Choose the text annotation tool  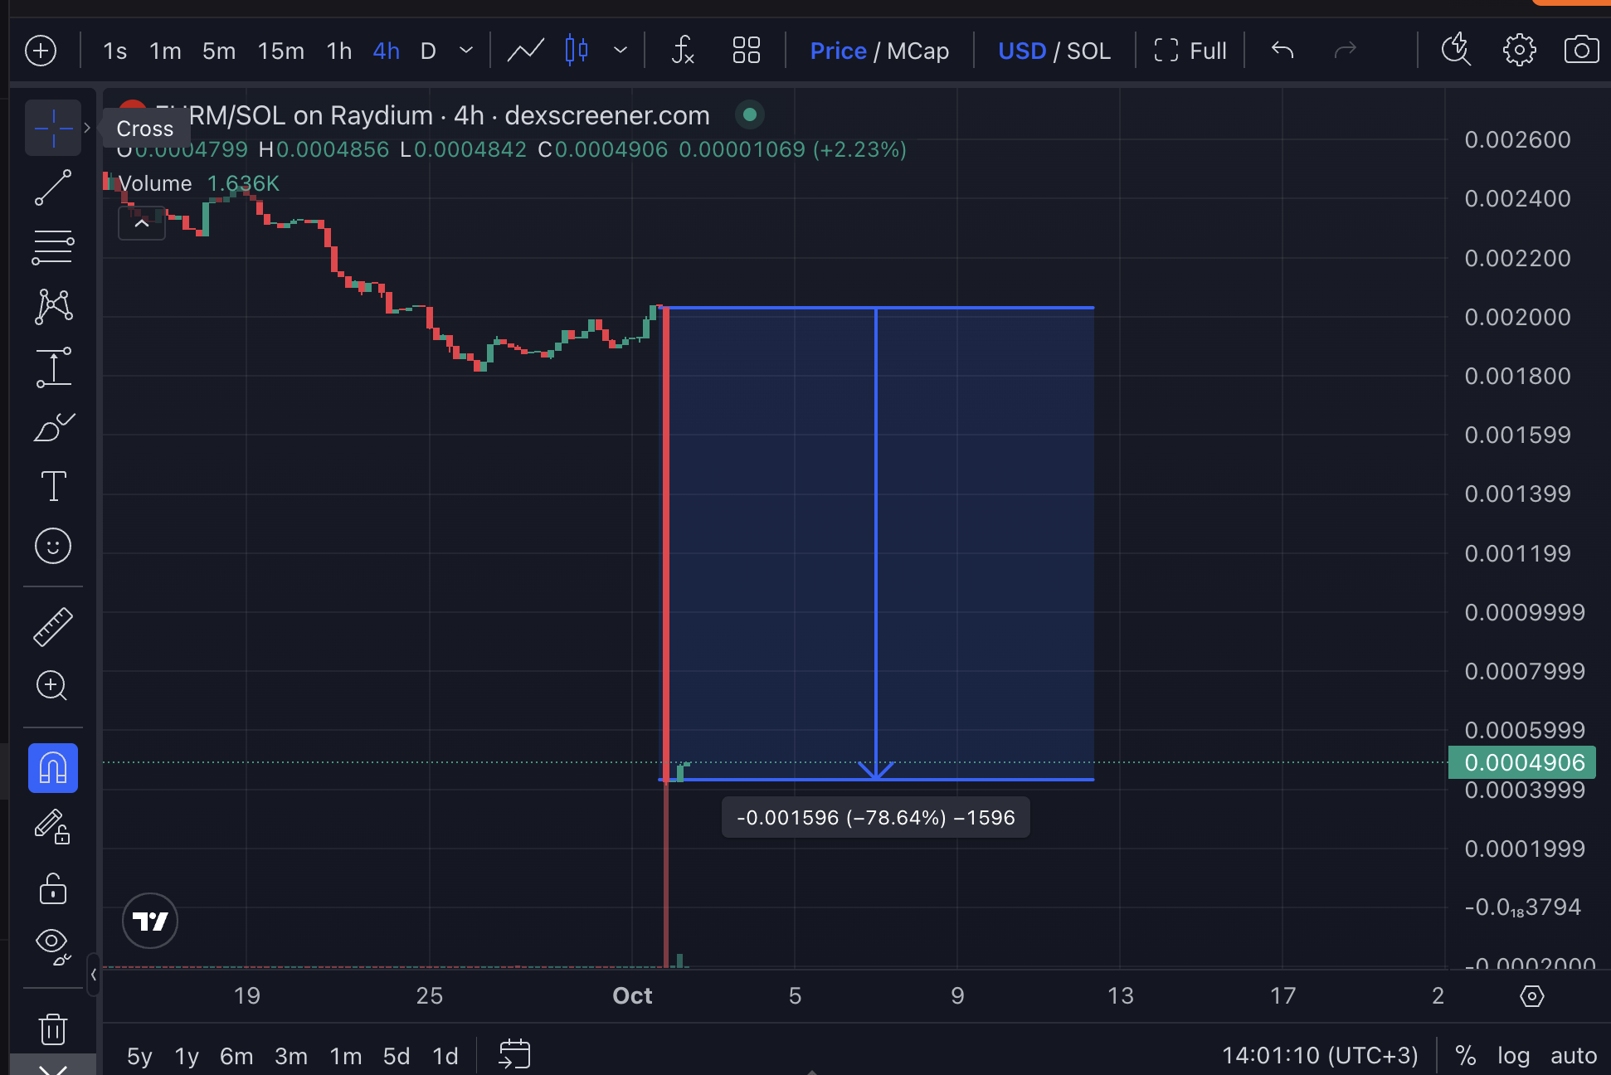pos(53,486)
